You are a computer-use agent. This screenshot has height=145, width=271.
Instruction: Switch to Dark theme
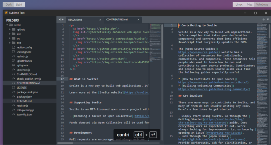pyautogui.click(x=9, y=4)
